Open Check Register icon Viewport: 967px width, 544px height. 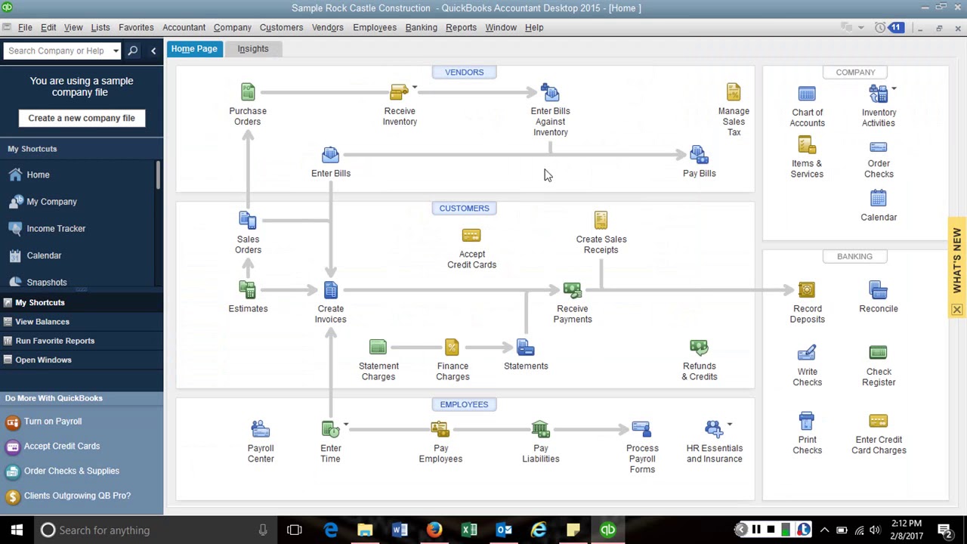coord(878,353)
